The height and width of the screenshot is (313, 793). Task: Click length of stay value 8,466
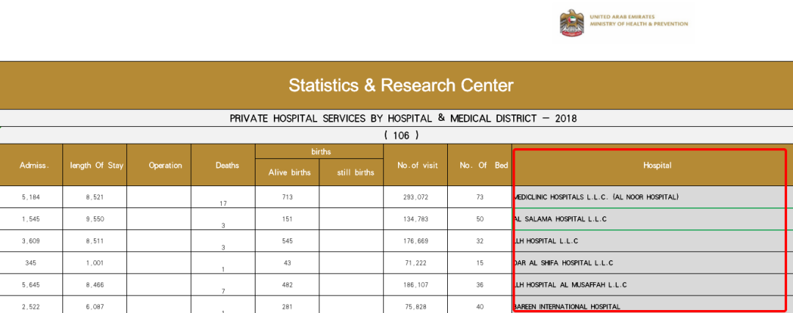[95, 284]
